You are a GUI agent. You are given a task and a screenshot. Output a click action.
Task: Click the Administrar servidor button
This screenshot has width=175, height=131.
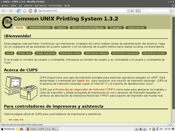[x=154, y=53]
